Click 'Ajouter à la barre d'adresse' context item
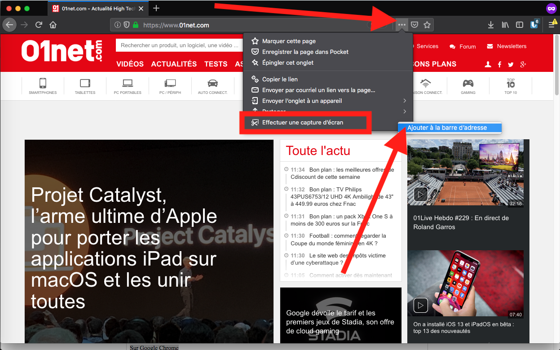Viewport: 560px width, 350px height. [450, 128]
